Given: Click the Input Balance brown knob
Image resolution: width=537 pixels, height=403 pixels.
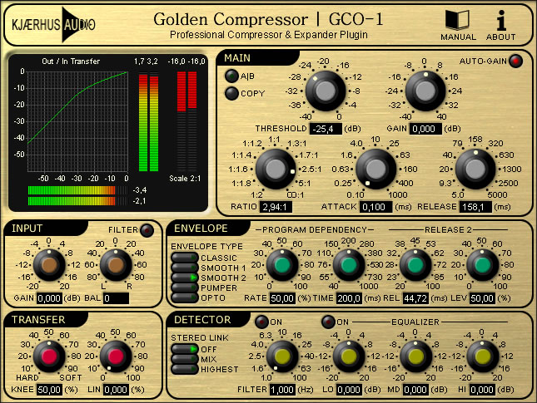Looking at the screenshot, I should tap(116, 265).
